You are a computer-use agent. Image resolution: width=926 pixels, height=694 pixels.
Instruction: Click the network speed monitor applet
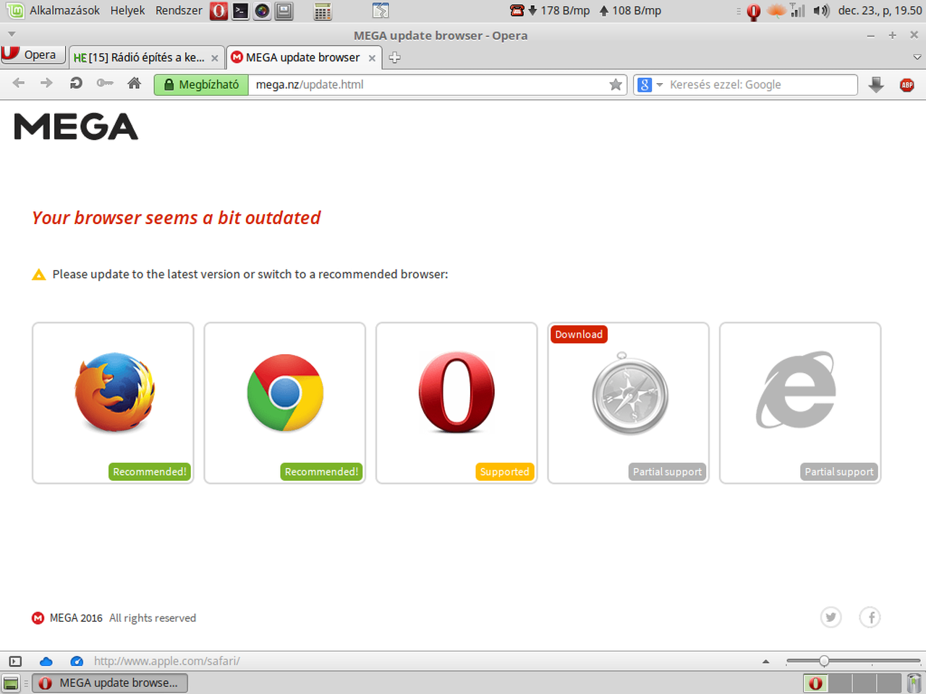point(586,11)
